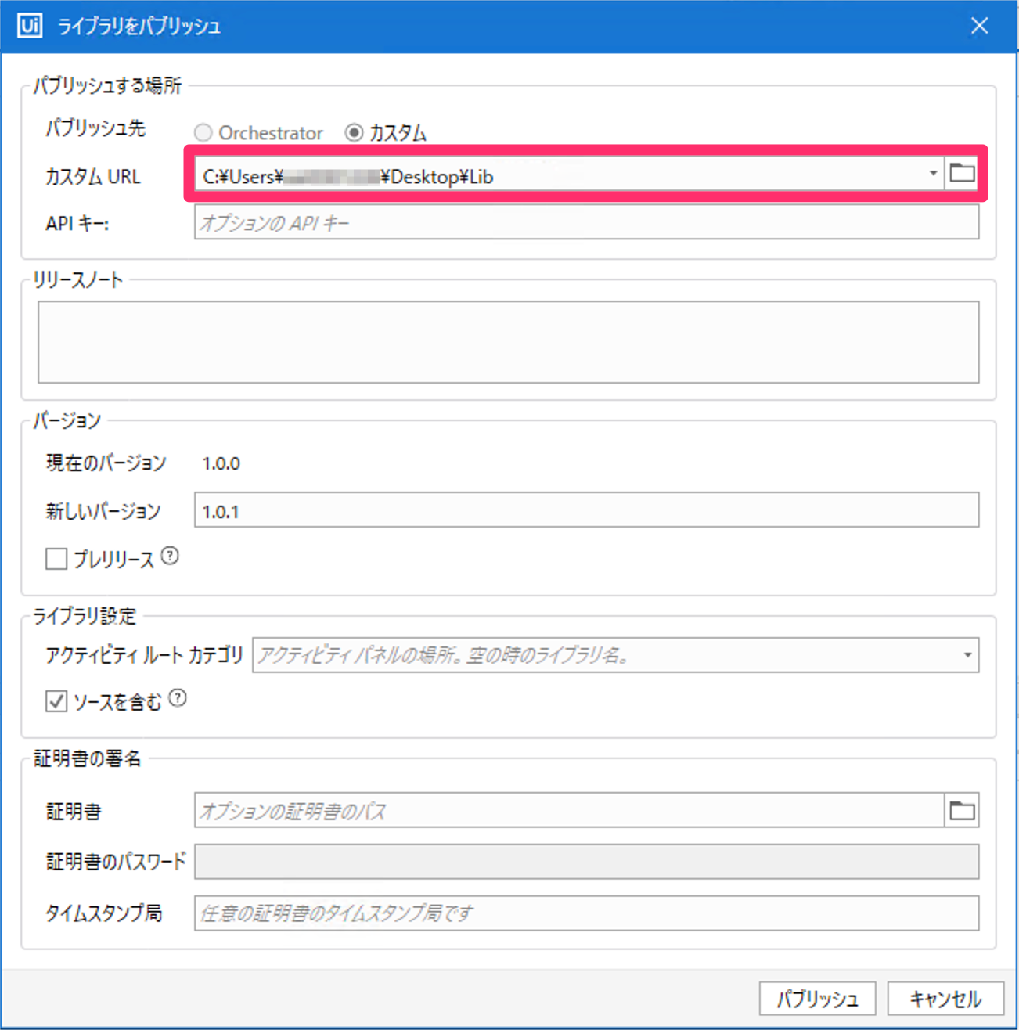Open folder browser for 証明書 path
1019x1030 pixels.
pos(962,811)
